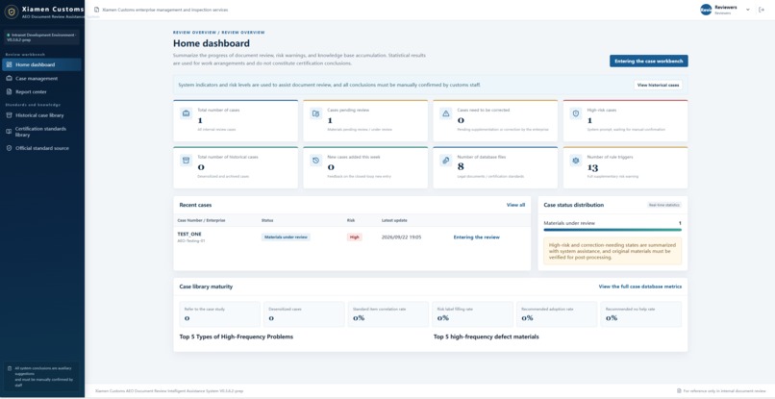Click Top 5 Types of High-Frequency Problems heading
Screen dimensions: 775x399
click(x=237, y=337)
